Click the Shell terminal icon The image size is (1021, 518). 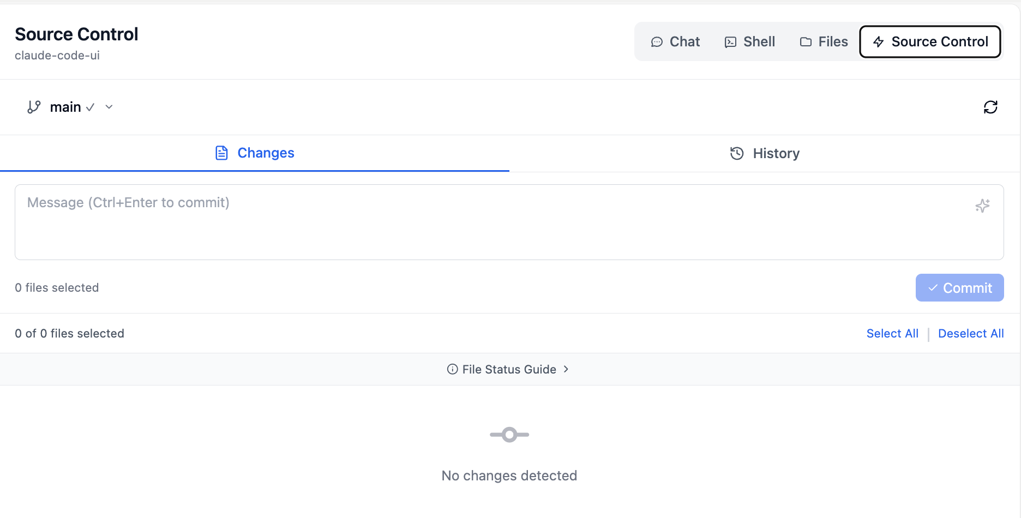coord(730,42)
